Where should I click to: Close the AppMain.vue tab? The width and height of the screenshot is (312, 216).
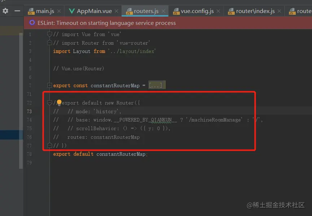[x=117, y=11]
